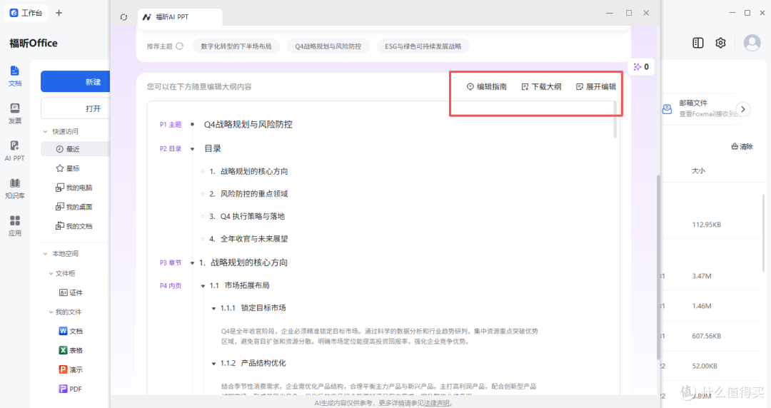Collapse chapter 1. 战略规划的核心方向
The width and height of the screenshot is (771, 408).
click(x=192, y=263)
